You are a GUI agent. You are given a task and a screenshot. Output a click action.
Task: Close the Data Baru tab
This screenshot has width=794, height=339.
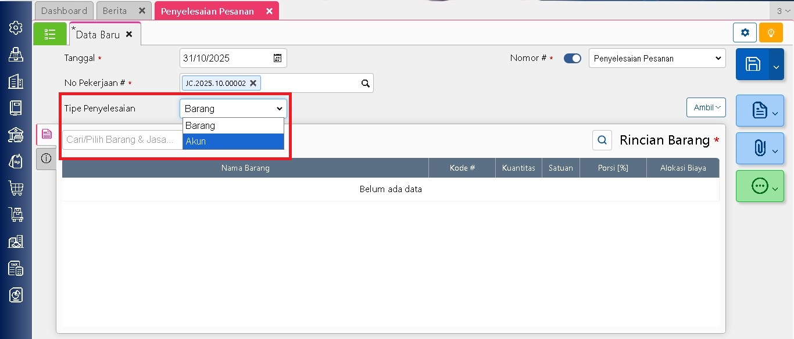point(129,34)
